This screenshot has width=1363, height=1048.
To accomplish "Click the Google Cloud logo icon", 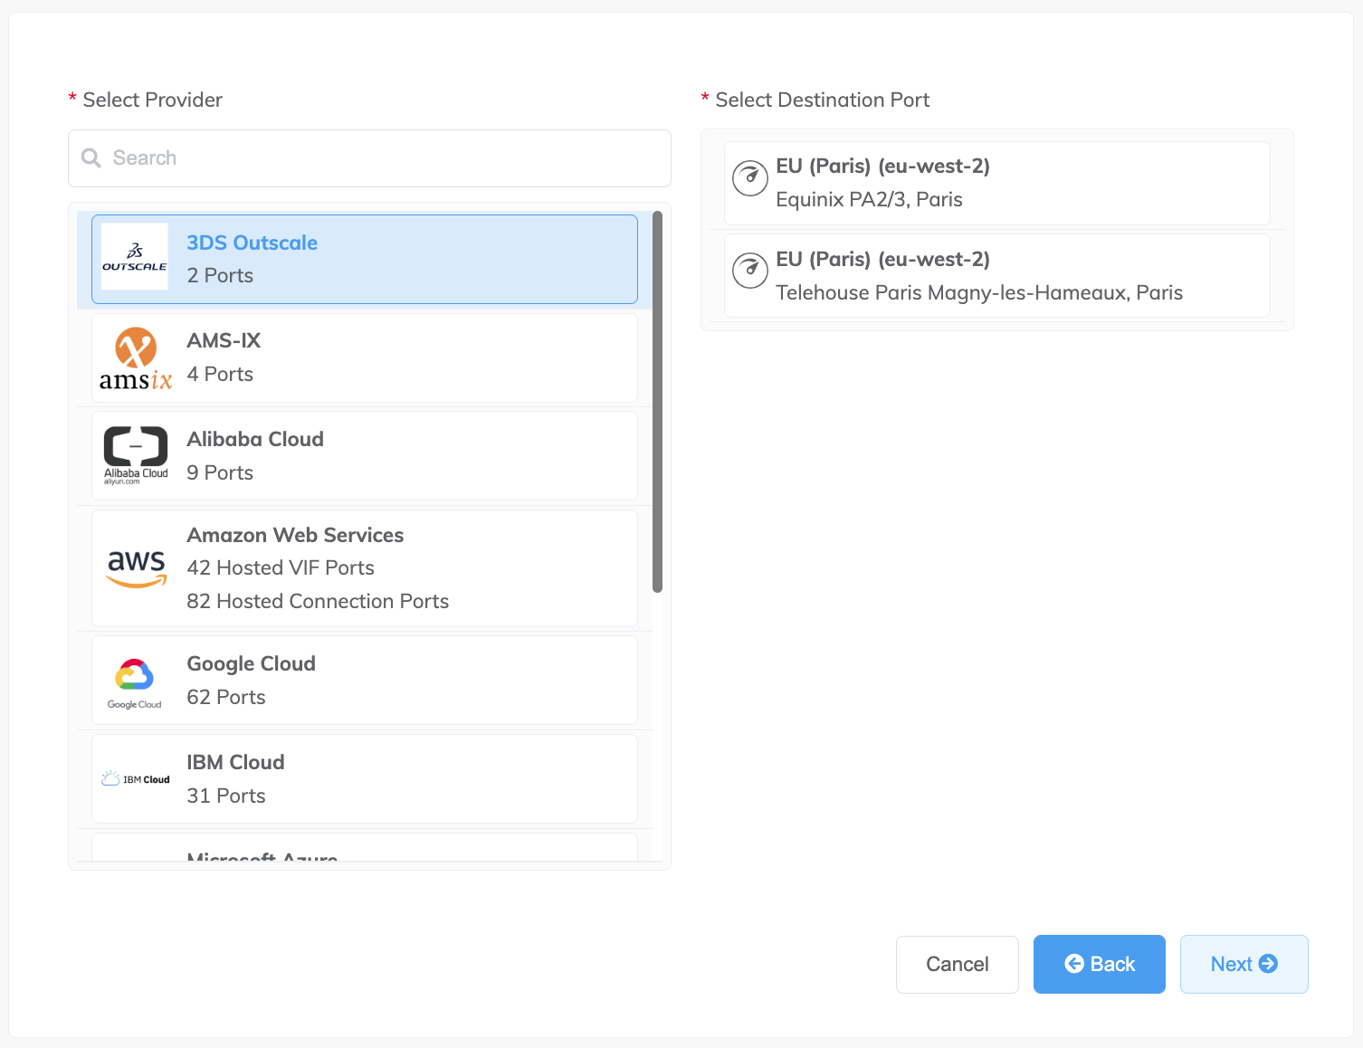I will 135,683.
